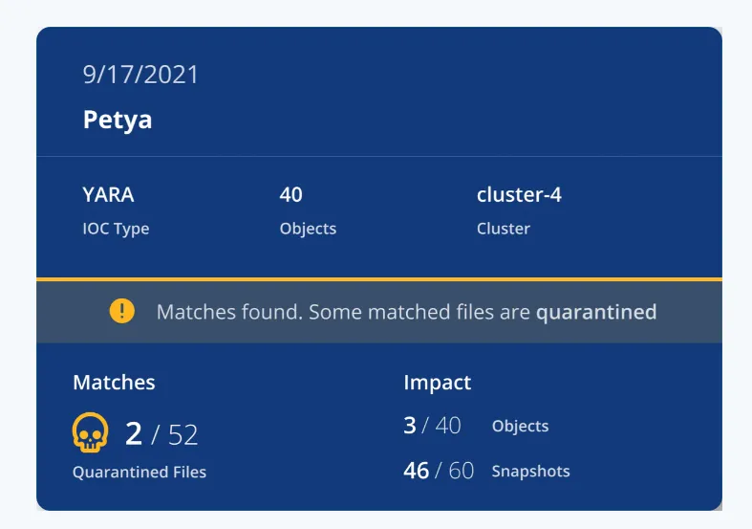This screenshot has height=529, width=752.
Task: Click the skull quarantine icon
Action: [90, 434]
